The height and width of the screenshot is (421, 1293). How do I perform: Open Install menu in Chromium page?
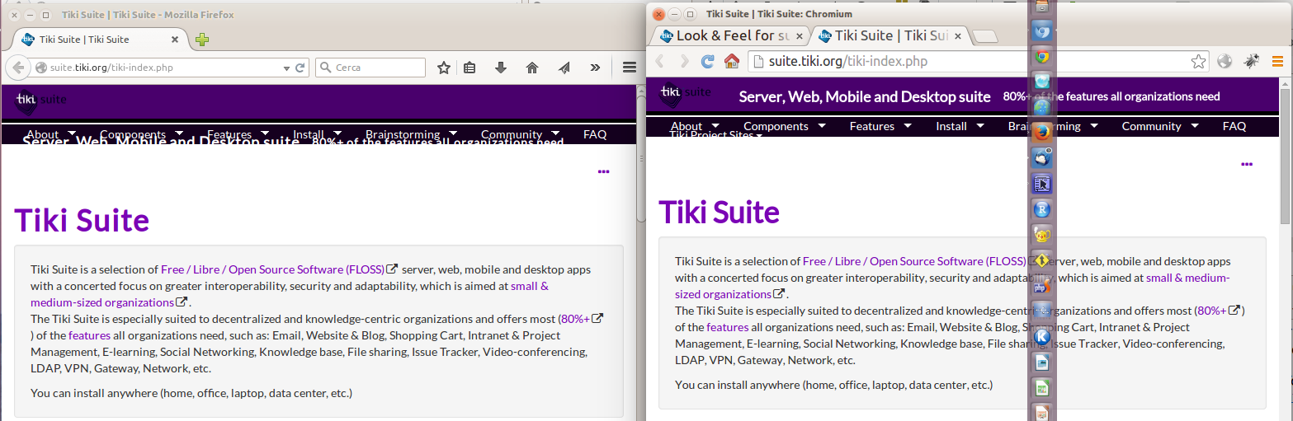coord(960,126)
